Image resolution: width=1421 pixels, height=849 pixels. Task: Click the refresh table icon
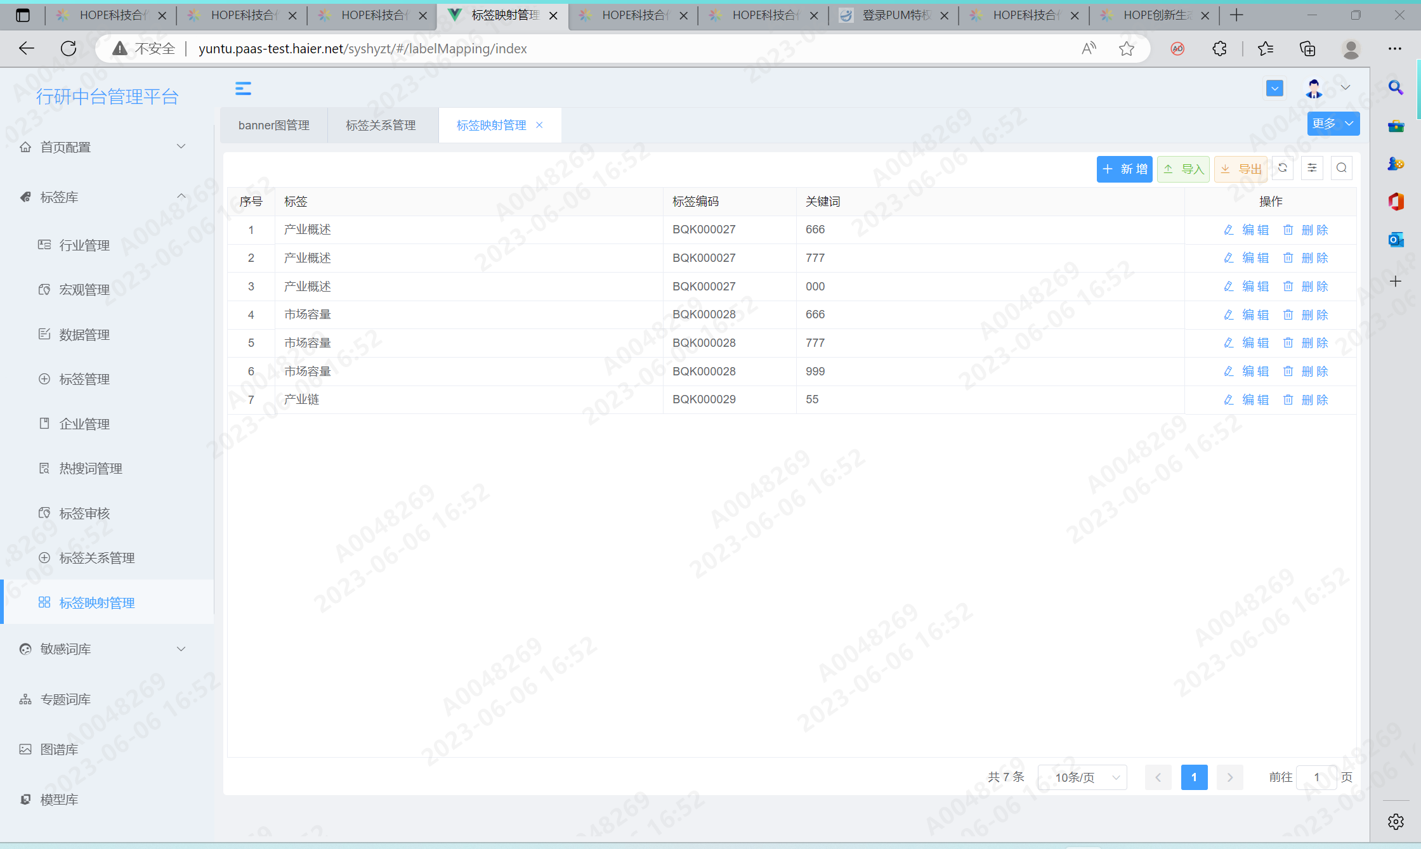1283,169
